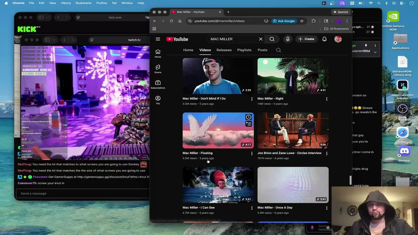Click title Jon Brion and Zane Lowe interview
This screenshot has height=235, width=418.
point(289,153)
